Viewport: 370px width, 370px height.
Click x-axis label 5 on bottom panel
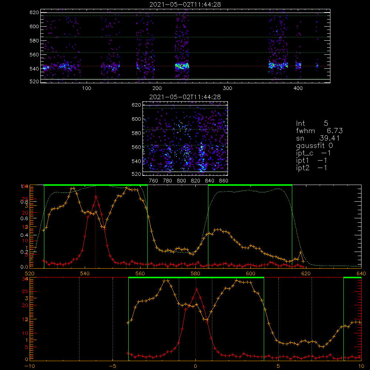pyautogui.click(x=279, y=366)
